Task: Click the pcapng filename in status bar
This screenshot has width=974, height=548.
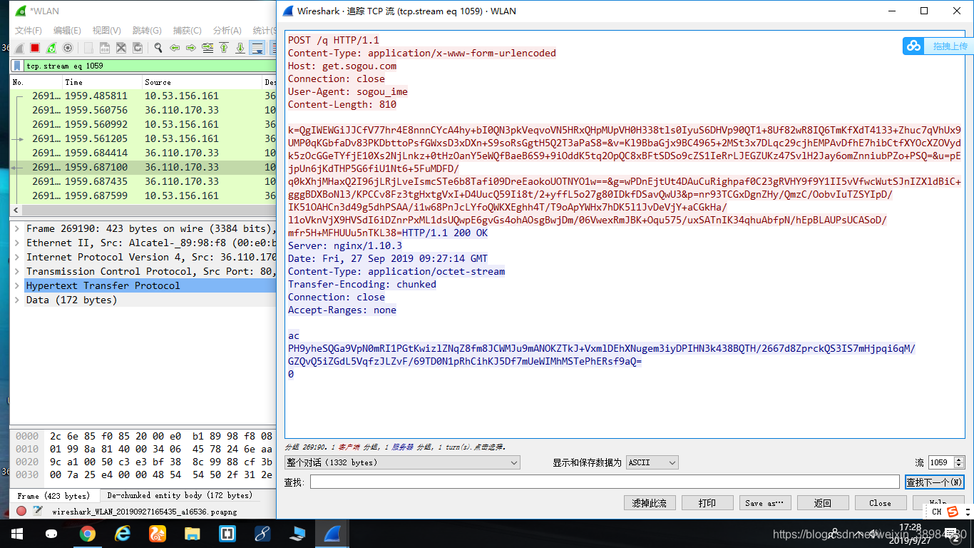Action: coord(144,512)
